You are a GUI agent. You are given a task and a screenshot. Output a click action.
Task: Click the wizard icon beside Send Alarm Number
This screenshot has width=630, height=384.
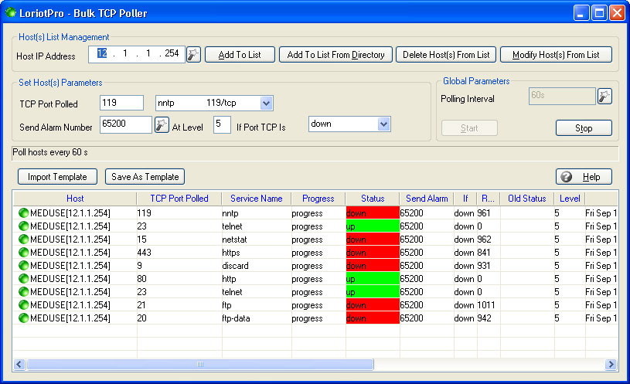click(162, 125)
